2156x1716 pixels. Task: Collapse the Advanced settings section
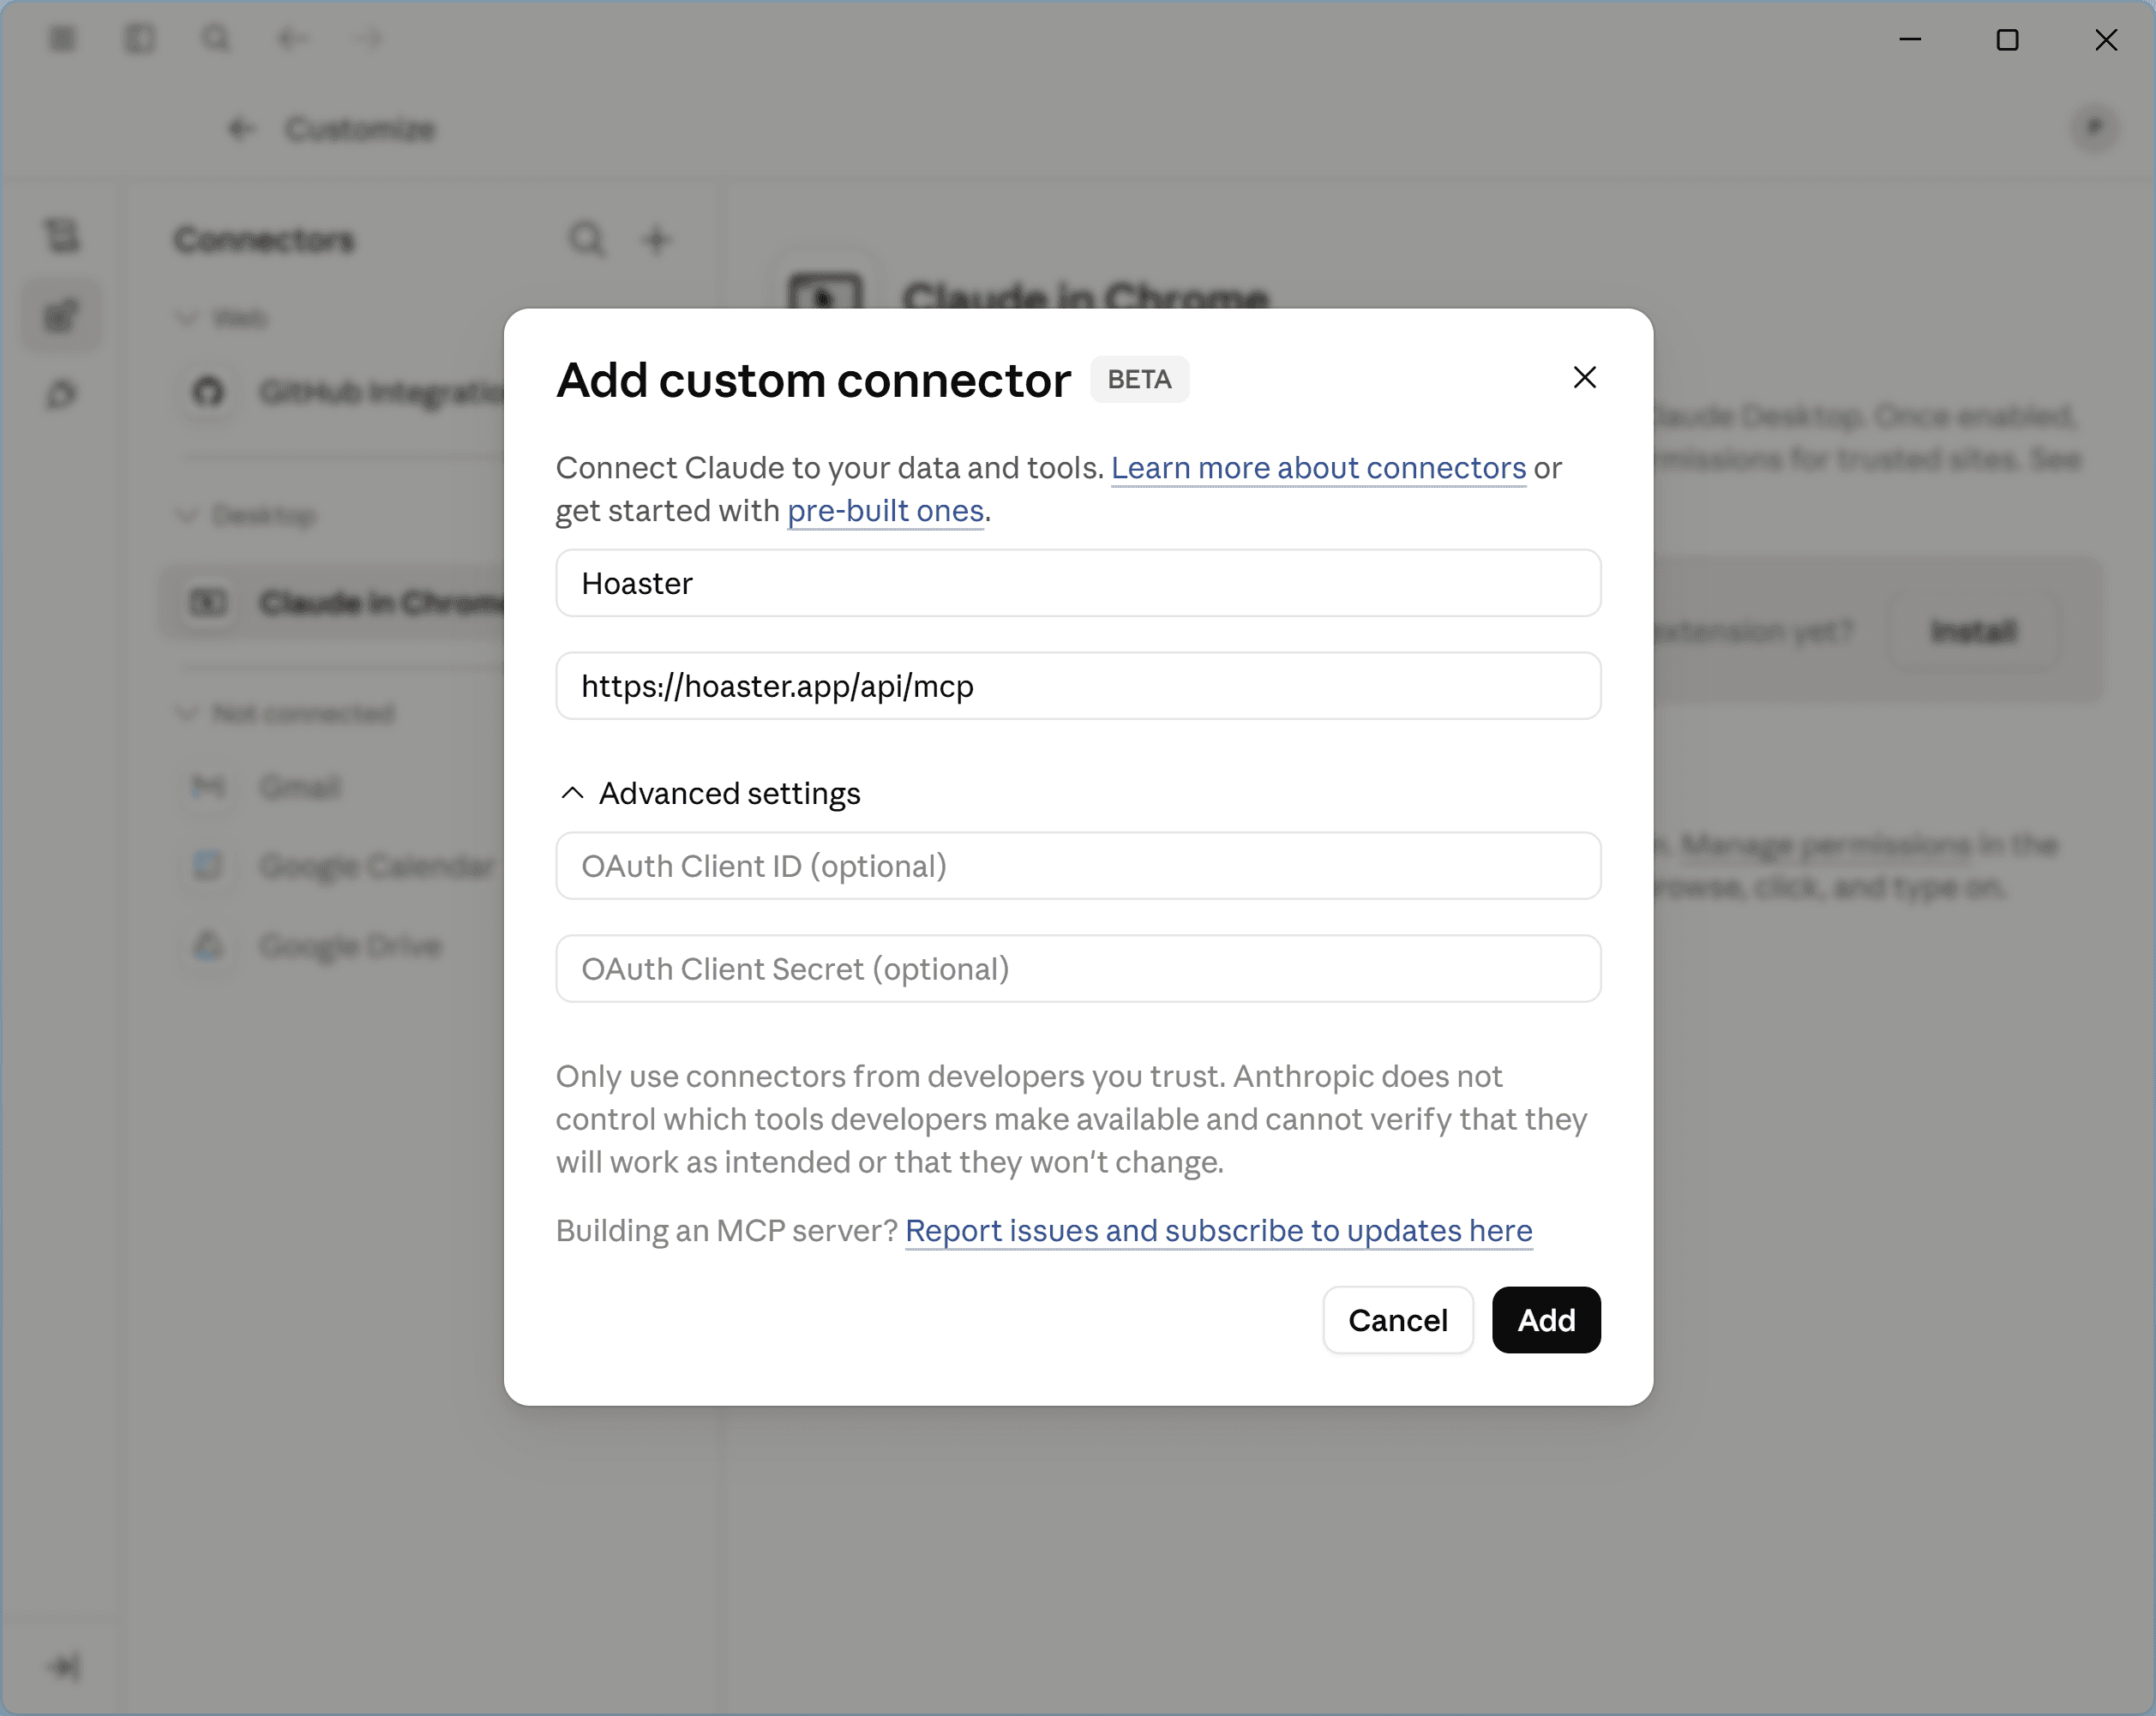709,793
